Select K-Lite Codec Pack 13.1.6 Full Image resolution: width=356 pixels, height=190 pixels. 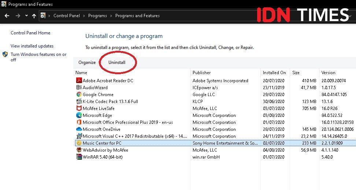click(110, 102)
